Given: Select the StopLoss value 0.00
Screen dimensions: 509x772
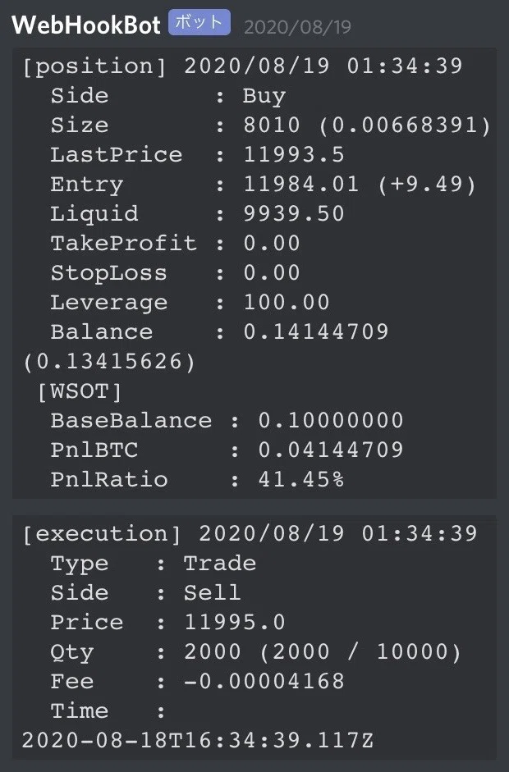Looking at the screenshot, I should (272, 272).
